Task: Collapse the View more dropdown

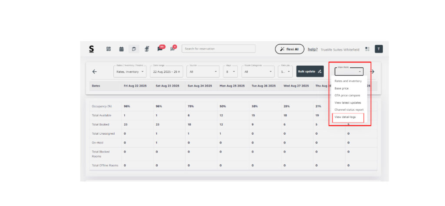Action: [349, 72]
